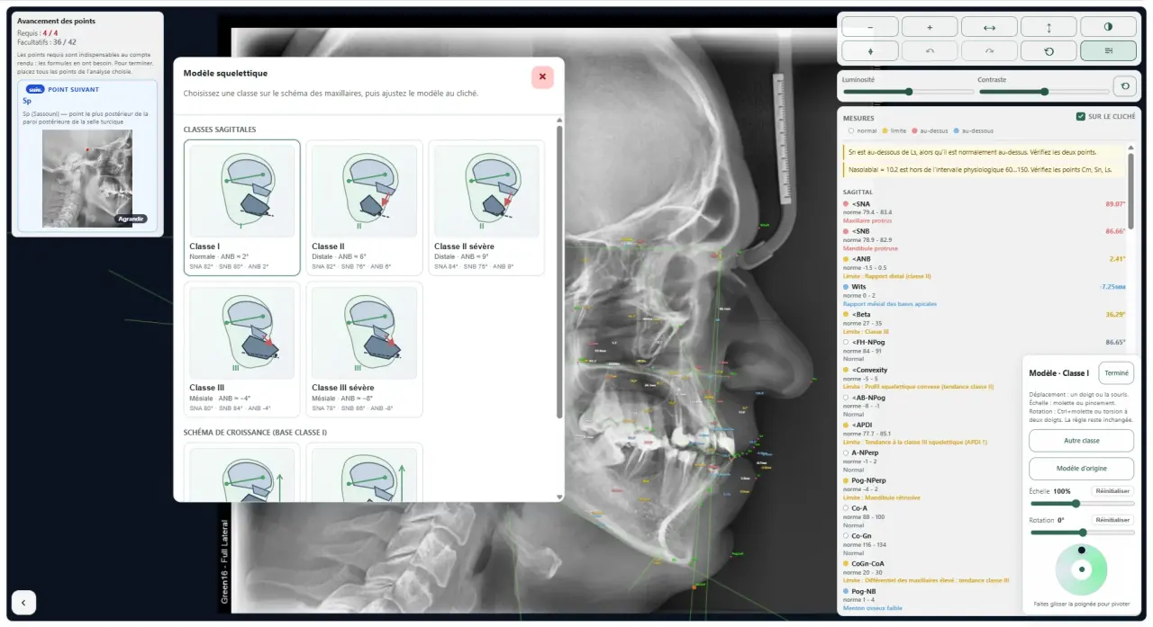The width and height of the screenshot is (1153, 627).
Task: Click the 'Modèle d'origine' button
Action: coord(1081,469)
